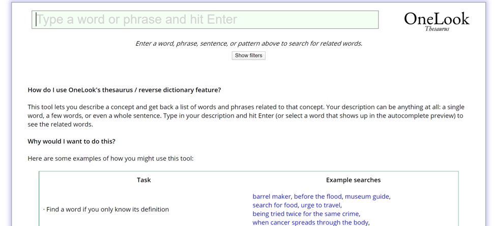
Task: Click the 'Task' column header
Action: click(144, 180)
